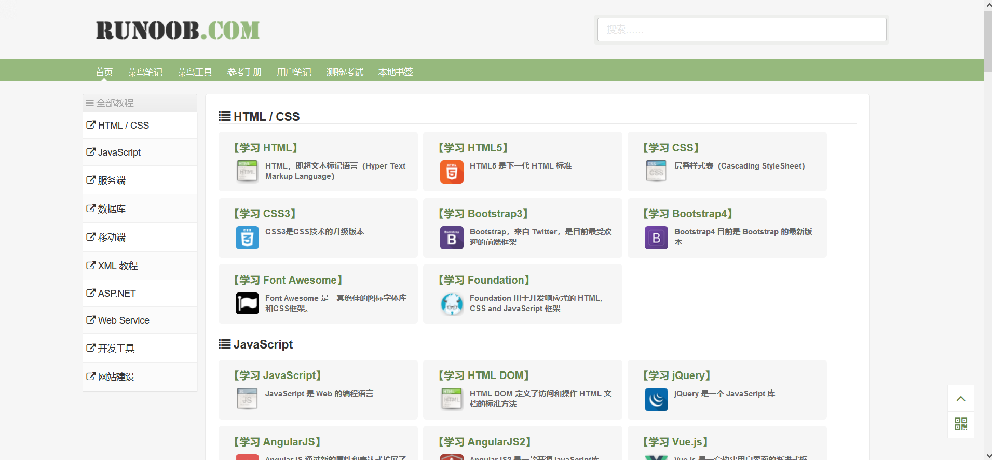This screenshot has height=460, width=992.
Task: Open the 【学习 AngularJS2】 tutorial title
Action: [485, 442]
